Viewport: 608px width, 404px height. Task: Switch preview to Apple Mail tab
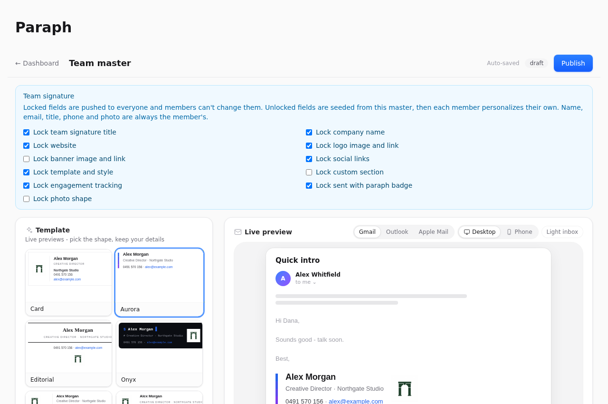click(x=433, y=232)
